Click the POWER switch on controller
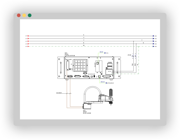Screen dimensions: 180x140 [x=110, y=66]
